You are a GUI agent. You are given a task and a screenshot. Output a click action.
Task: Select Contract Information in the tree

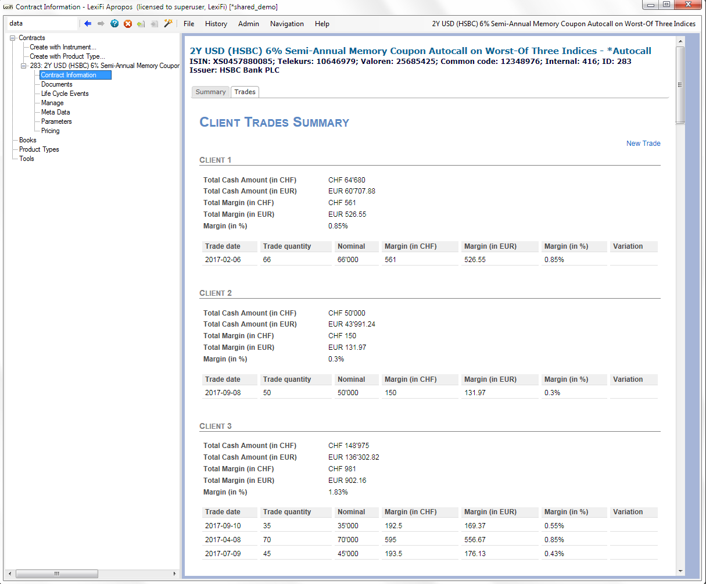[75, 75]
